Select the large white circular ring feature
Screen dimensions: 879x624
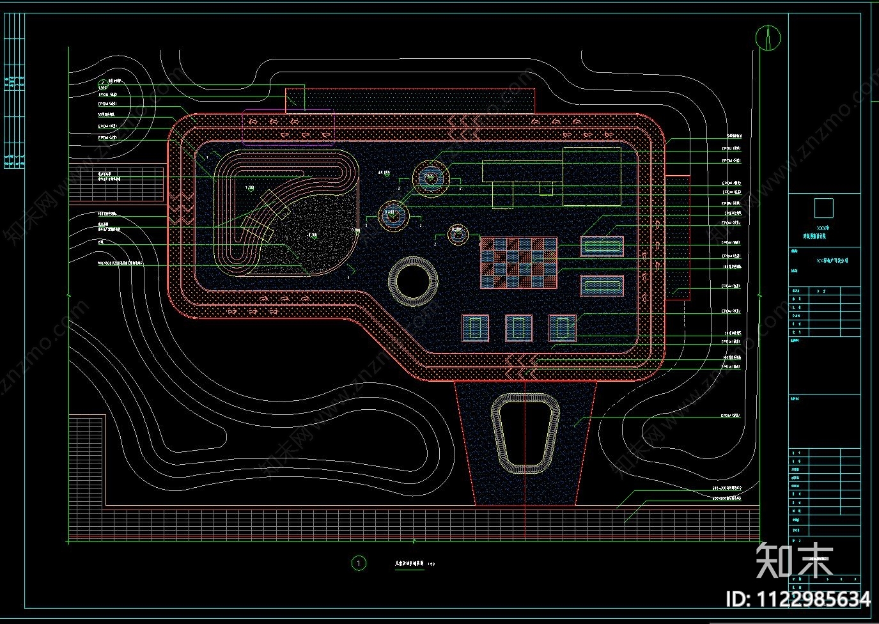click(413, 282)
